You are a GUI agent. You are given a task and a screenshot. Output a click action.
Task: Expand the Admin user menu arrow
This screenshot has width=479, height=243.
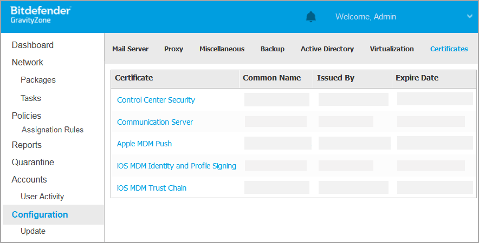[x=470, y=16]
